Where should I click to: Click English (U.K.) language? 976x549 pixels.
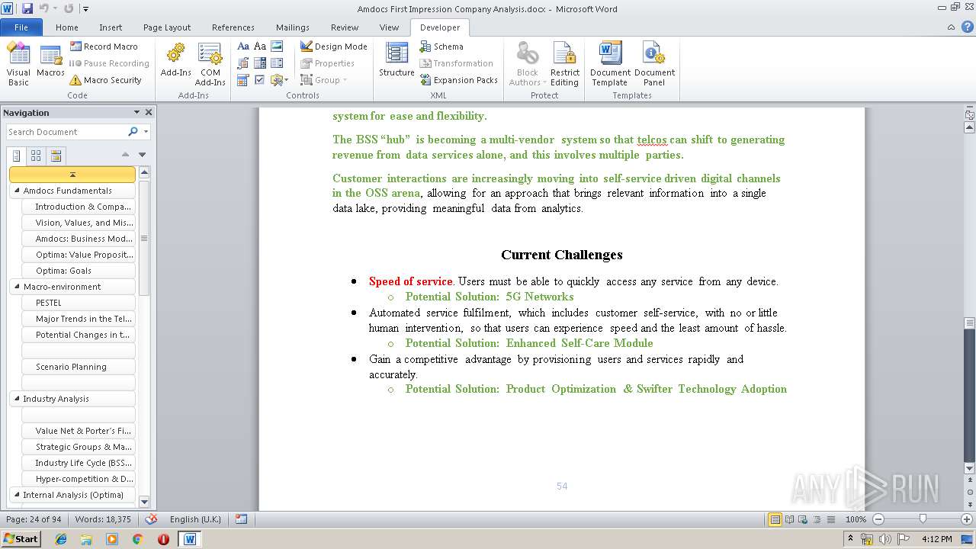(x=195, y=519)
